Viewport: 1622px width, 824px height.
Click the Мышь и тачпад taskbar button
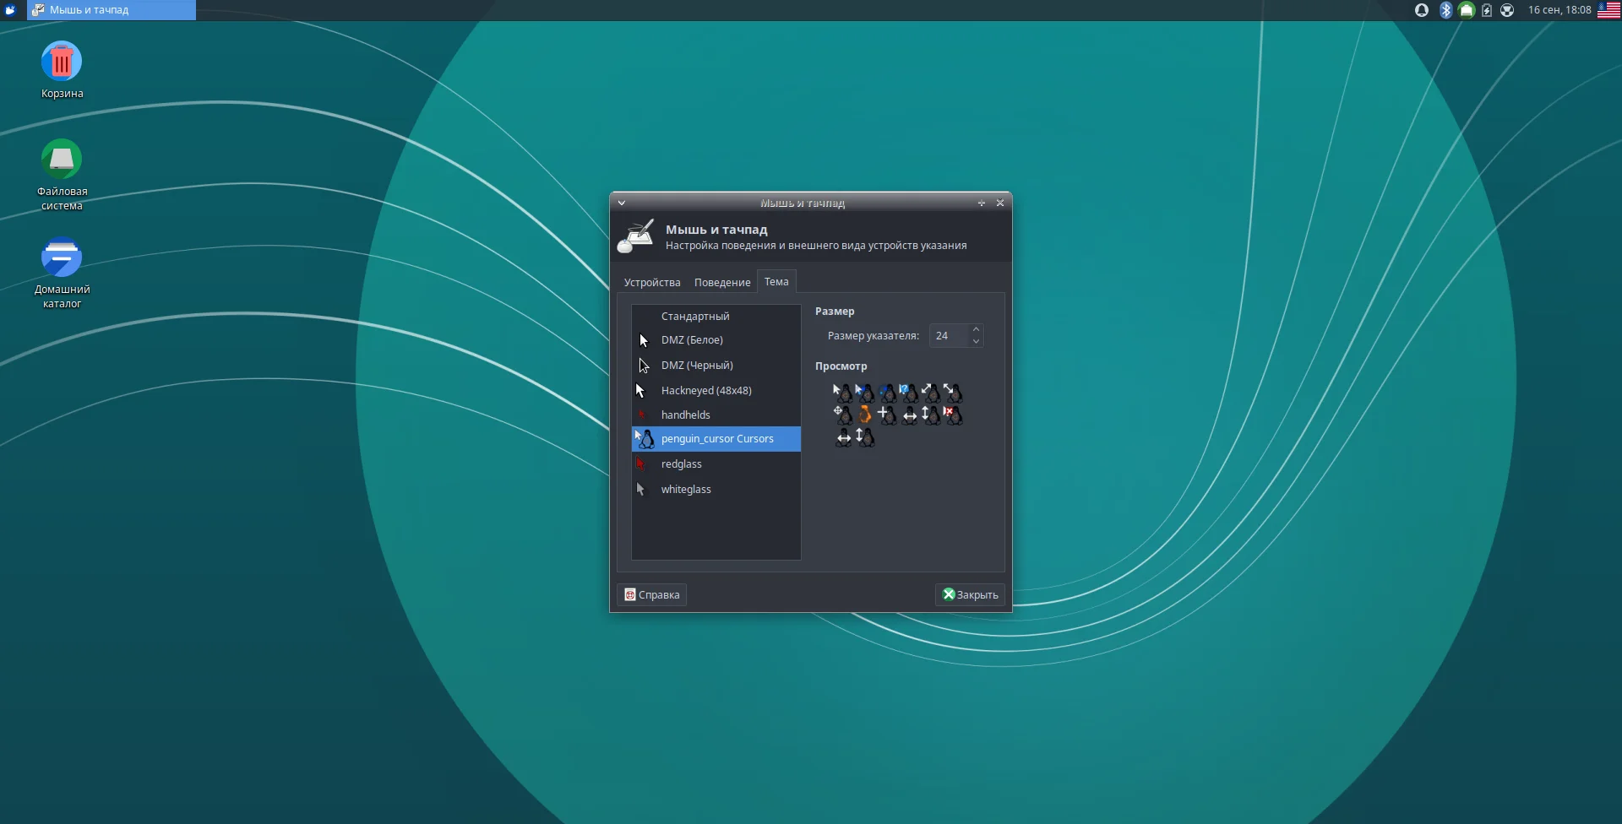(x=112, y=10)
